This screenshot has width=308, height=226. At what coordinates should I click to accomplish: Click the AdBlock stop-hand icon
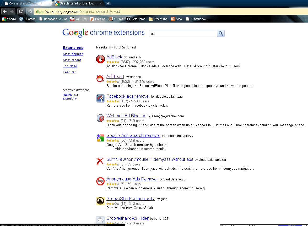click(100, 59)
